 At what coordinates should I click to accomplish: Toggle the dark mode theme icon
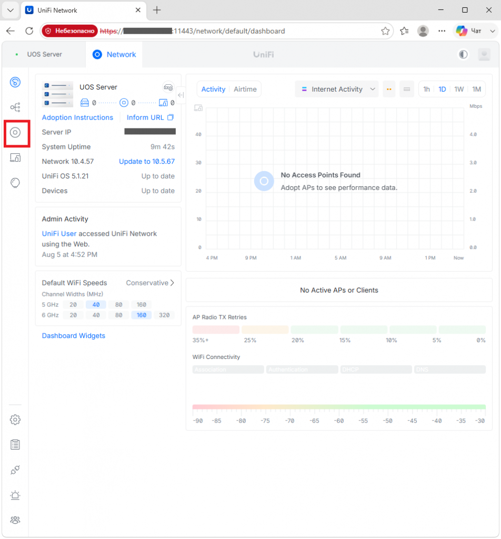[463, 54]
